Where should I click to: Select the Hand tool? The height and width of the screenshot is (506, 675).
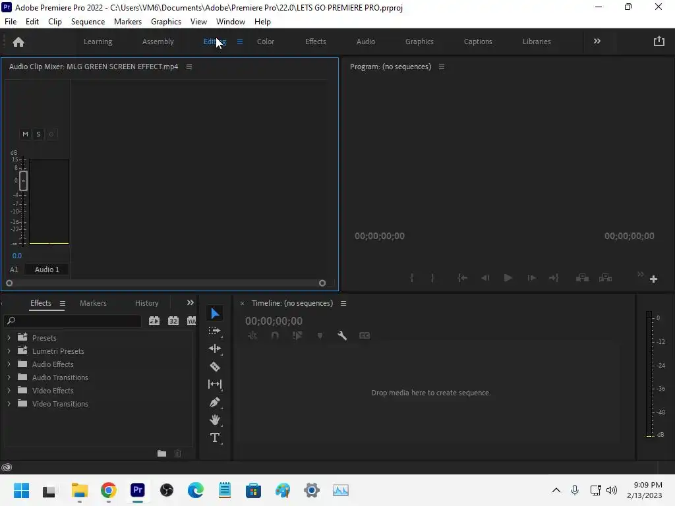tap(215, 420)
